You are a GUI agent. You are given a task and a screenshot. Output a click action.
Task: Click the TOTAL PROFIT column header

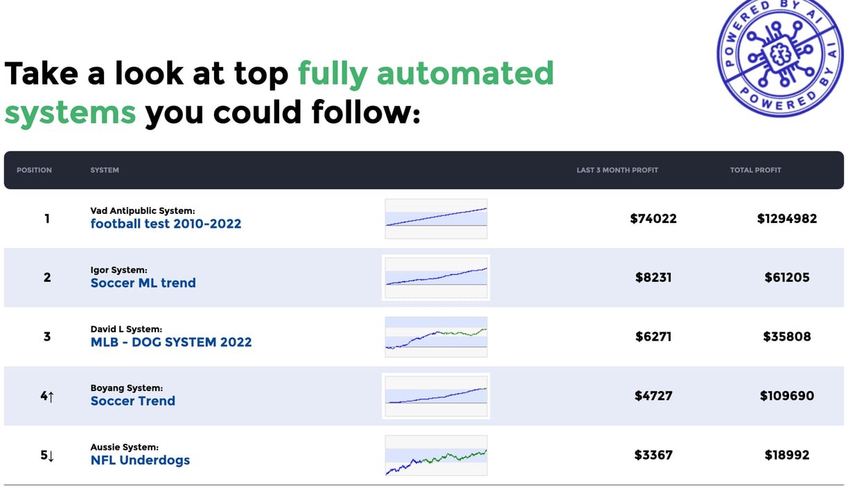(755, 170)
